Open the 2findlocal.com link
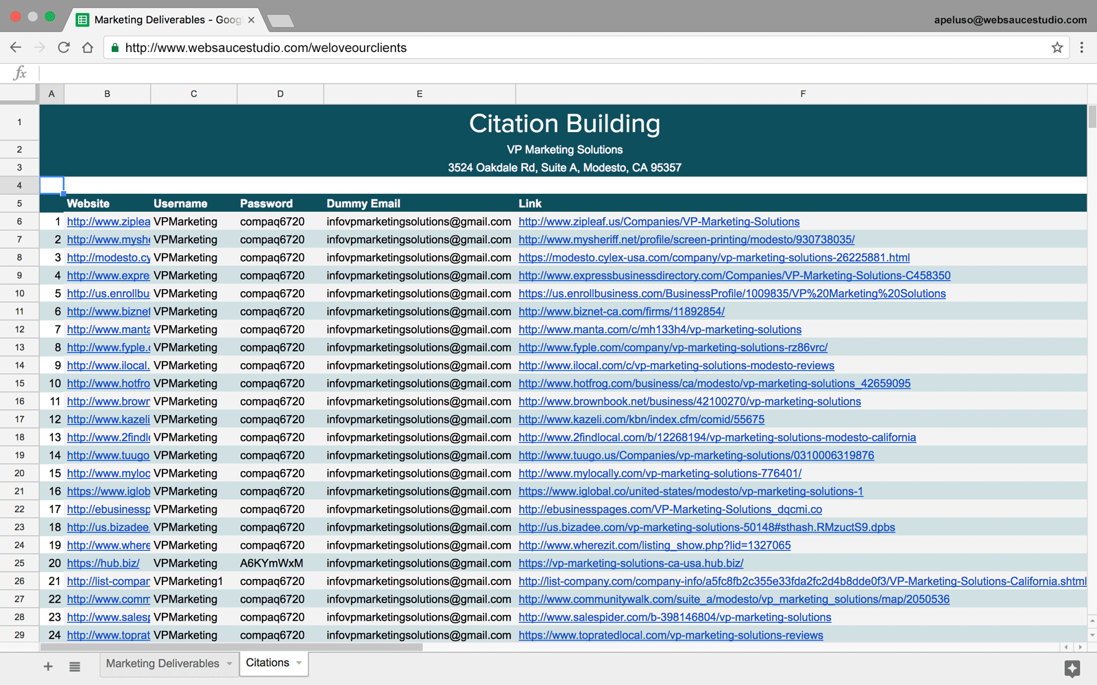The image size is (1097, 685). [x=717, y=437]
